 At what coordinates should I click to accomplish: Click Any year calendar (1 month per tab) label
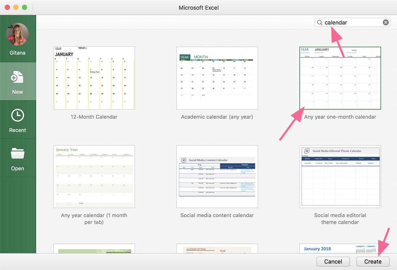click(94, 219)
